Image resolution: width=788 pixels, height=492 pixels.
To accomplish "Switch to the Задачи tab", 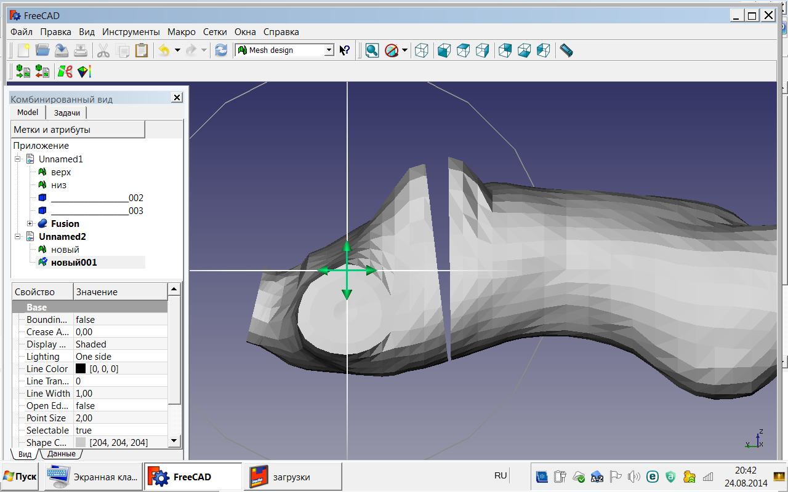I will tap(66, 113).
